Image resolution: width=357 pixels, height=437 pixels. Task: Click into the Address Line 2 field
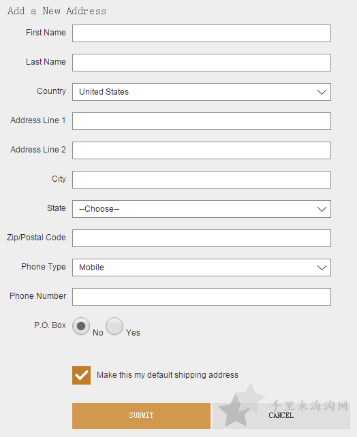click(202, 150)
